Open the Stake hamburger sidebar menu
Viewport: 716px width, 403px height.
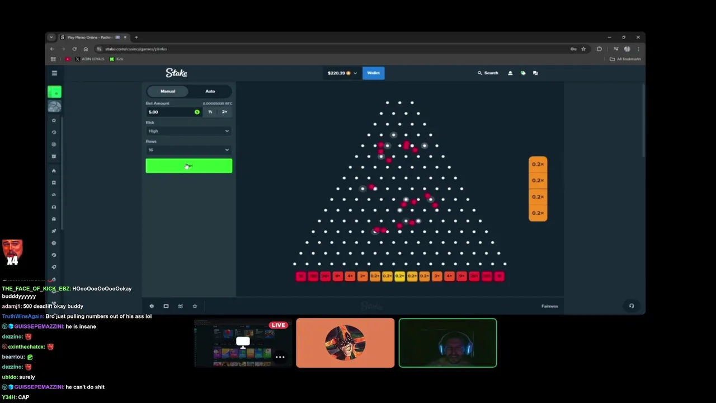[x=54, y=73]
